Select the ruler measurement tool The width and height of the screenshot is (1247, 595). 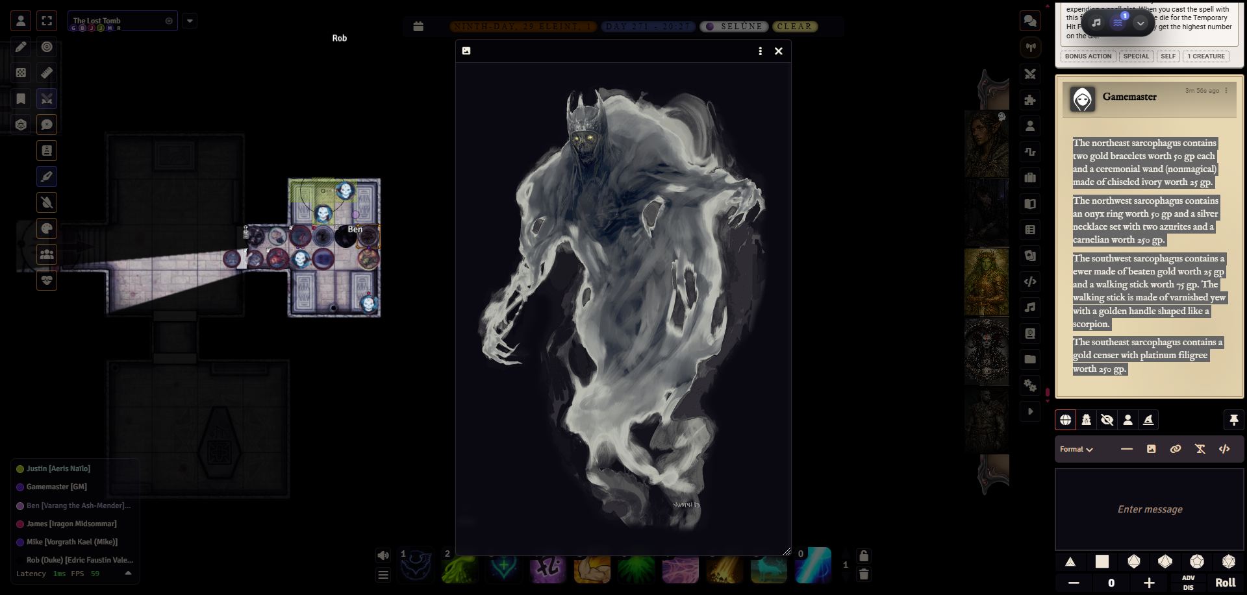[47, 73]
